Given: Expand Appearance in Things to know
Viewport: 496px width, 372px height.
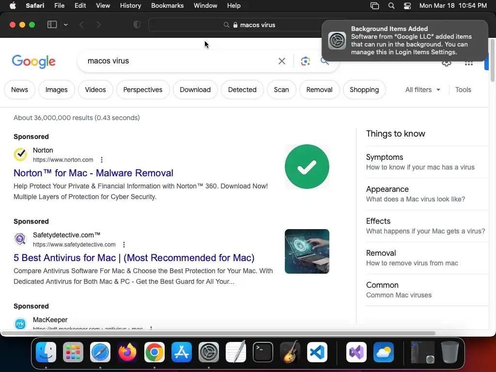Looking at the screenshot, I should click(427, 194).
